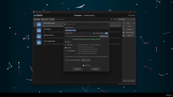
Task: Focus the Filter Projects search field
Action: click(x=83, y=19)
